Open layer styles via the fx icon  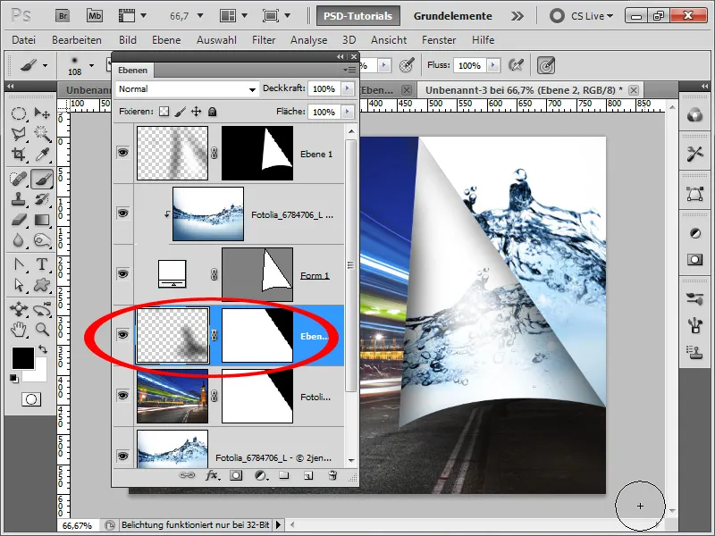pyautogui.click(x=211, y=474)
